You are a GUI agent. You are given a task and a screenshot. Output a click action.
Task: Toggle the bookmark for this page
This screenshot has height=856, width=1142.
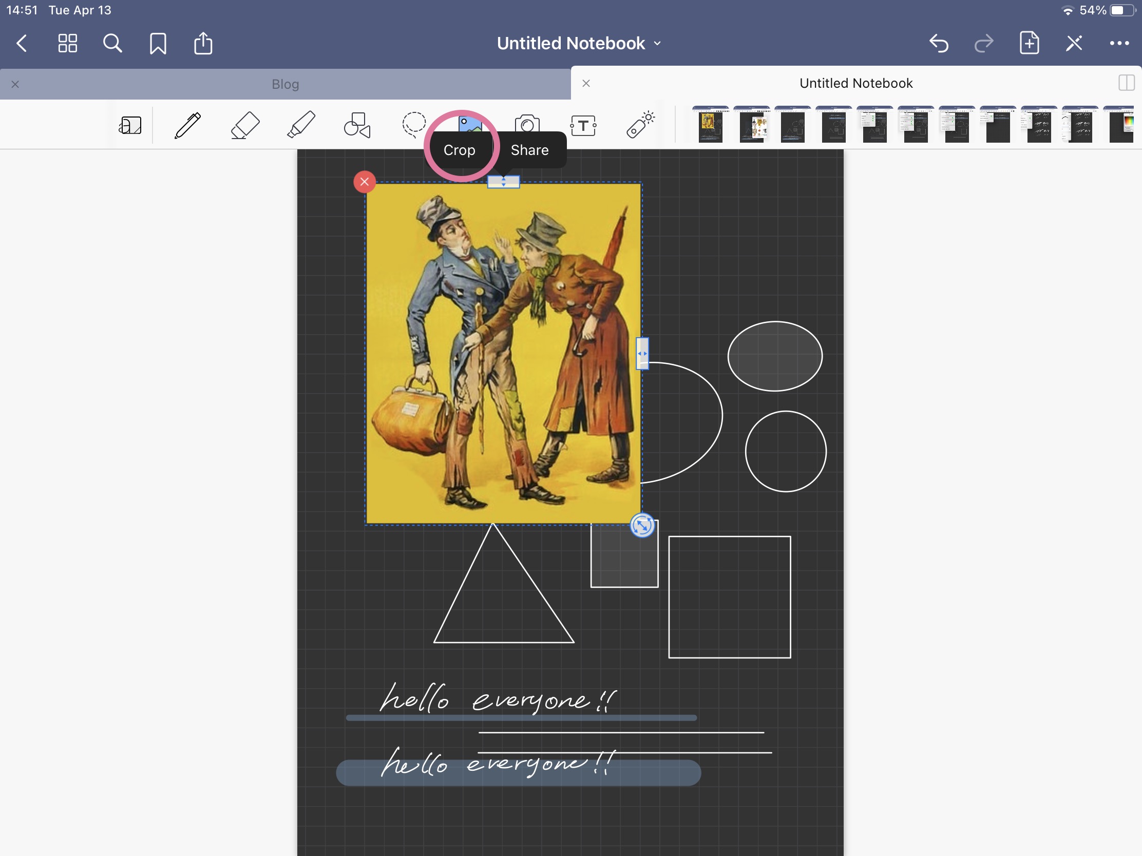pos(158,43)
